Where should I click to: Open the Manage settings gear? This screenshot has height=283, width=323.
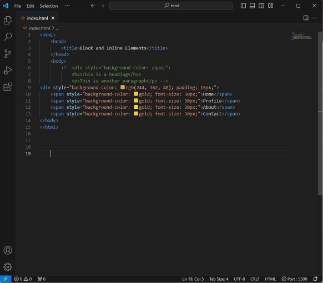pos(8,267)
